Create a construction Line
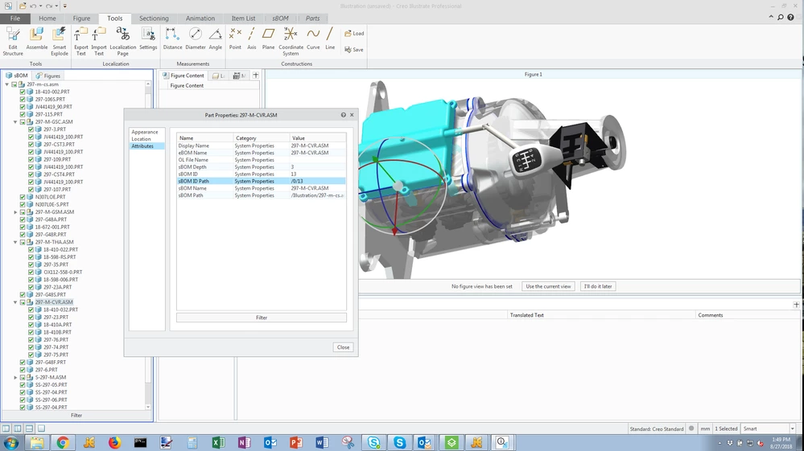Image resolution: width=804 pixels, height=451 pixels. [330, 39]
